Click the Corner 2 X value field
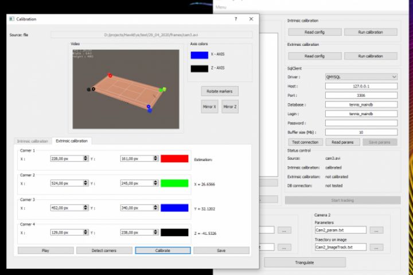Viewport: 413px width, 275px height. point(67,183)
